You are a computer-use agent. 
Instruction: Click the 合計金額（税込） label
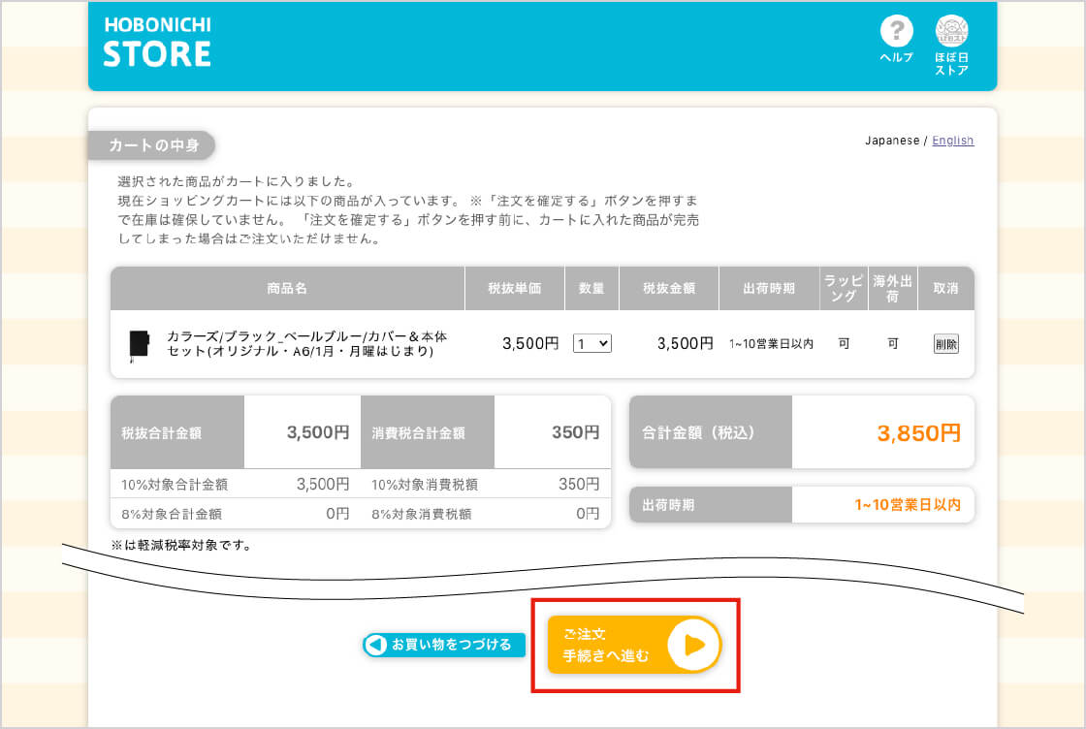(698, 433)
